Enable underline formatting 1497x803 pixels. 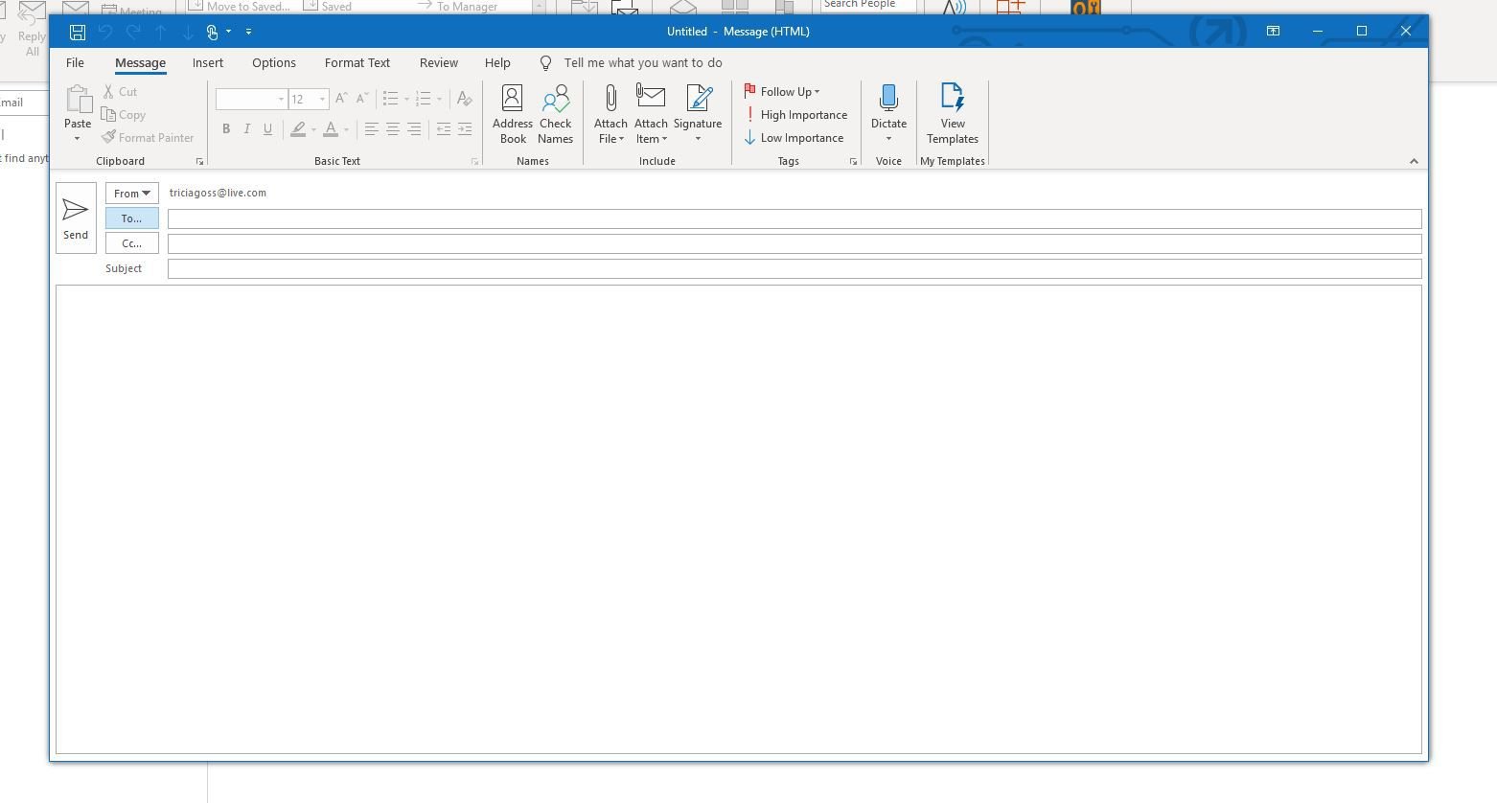[x=267, y=128]
